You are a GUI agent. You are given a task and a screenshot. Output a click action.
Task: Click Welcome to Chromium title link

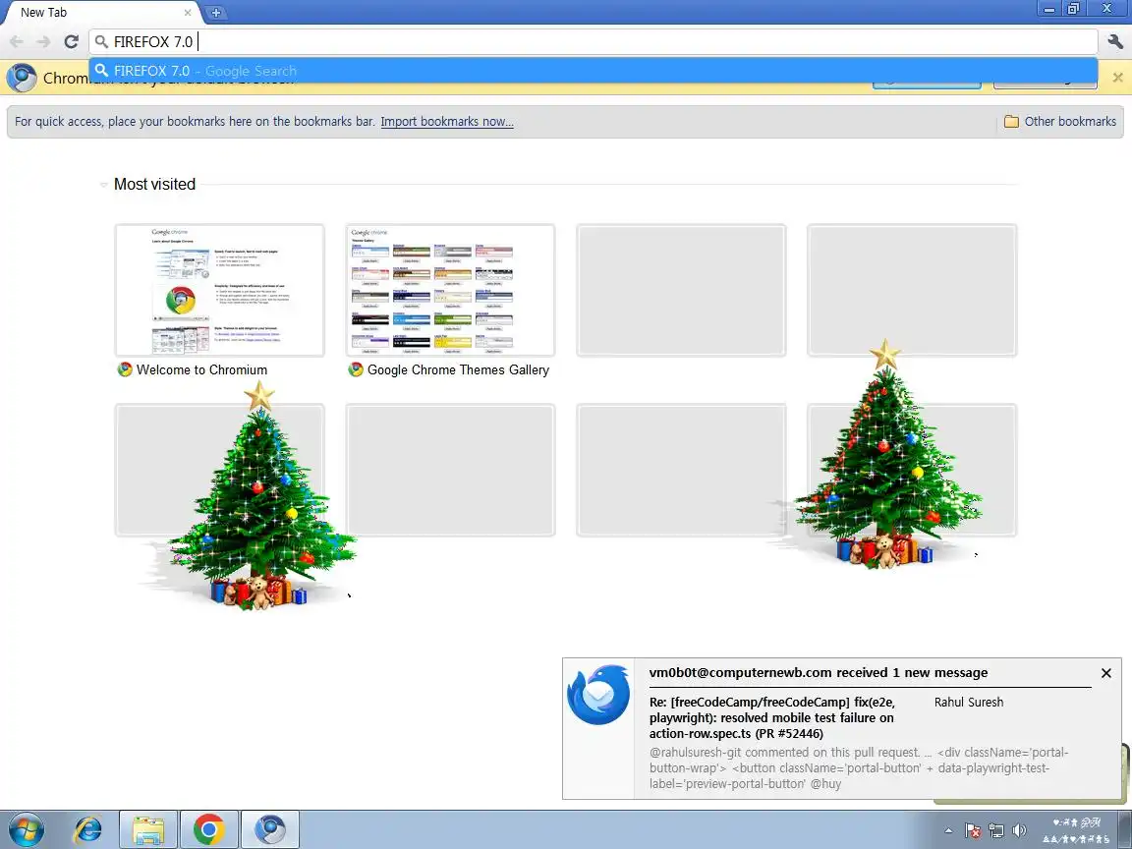[x=201, y=369]
